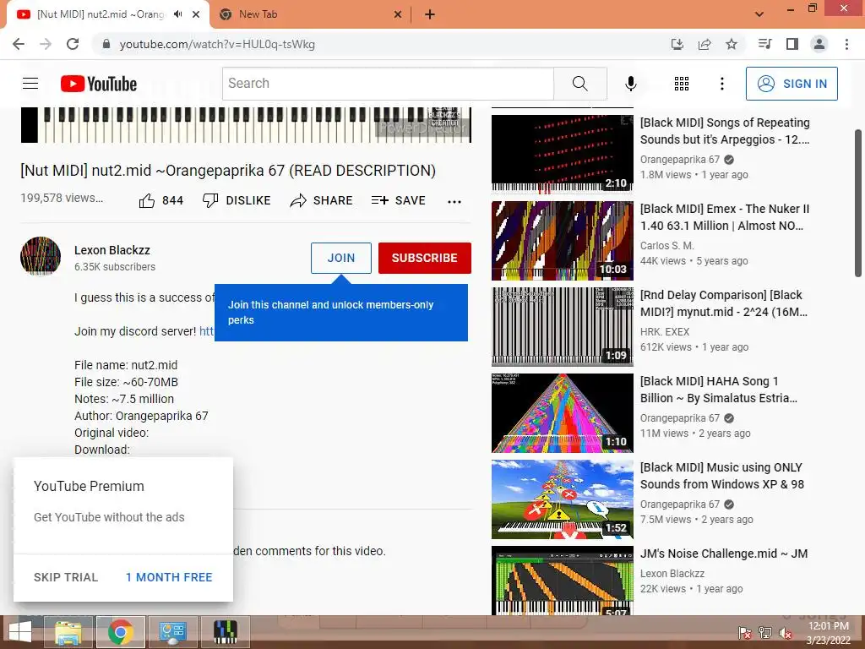Open Chrome media controls icon
The height and width of the screenshot is (649, 865).
[x=765, y=44]
